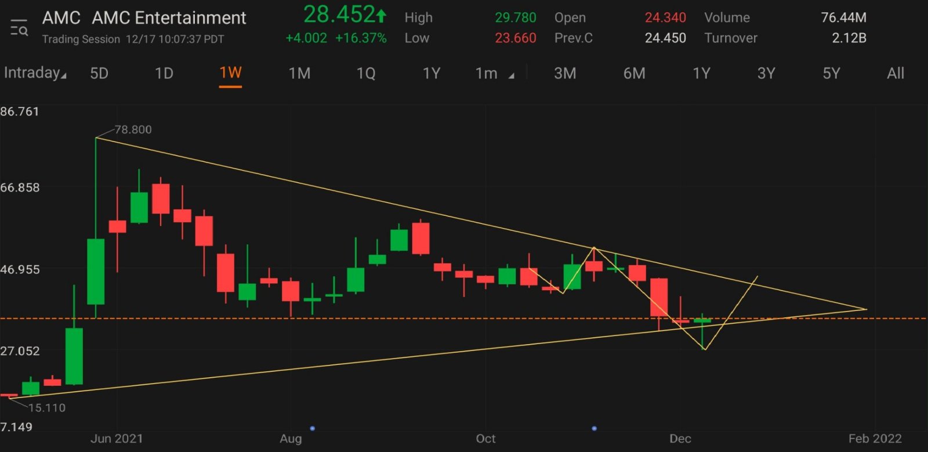
Task: Select the 1Y candle interval tab
Action: (431, 74)
